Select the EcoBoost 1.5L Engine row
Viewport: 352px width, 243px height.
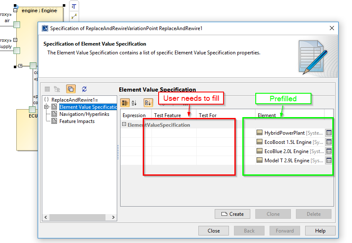point(227,142)
